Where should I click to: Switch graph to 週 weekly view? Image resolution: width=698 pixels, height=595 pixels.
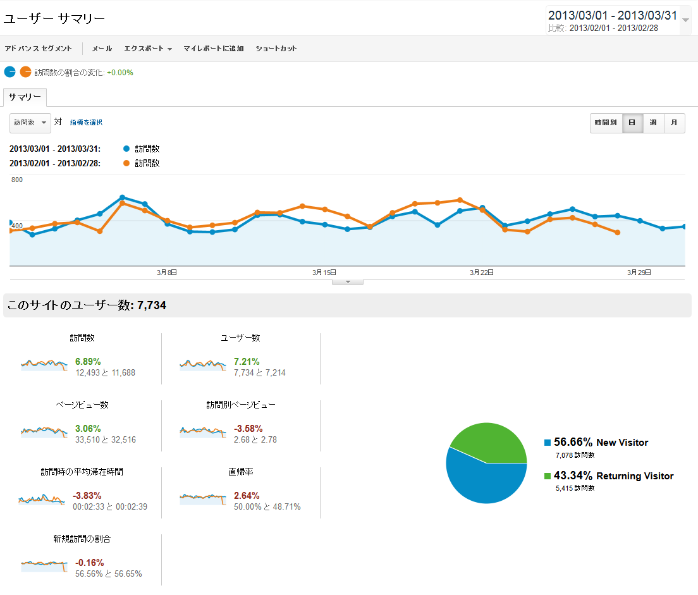click(x=653, y=123)
